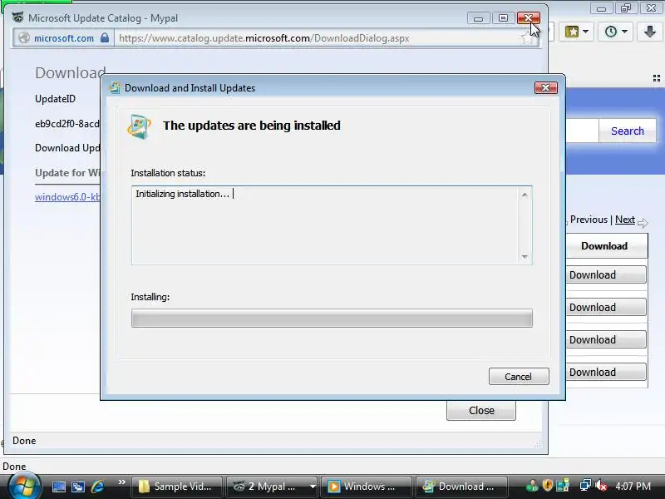Screen dimensions: 665x499
Task: Expand the History button dropdown arrow
Action: pyautogui.click(x=624, y=32)
